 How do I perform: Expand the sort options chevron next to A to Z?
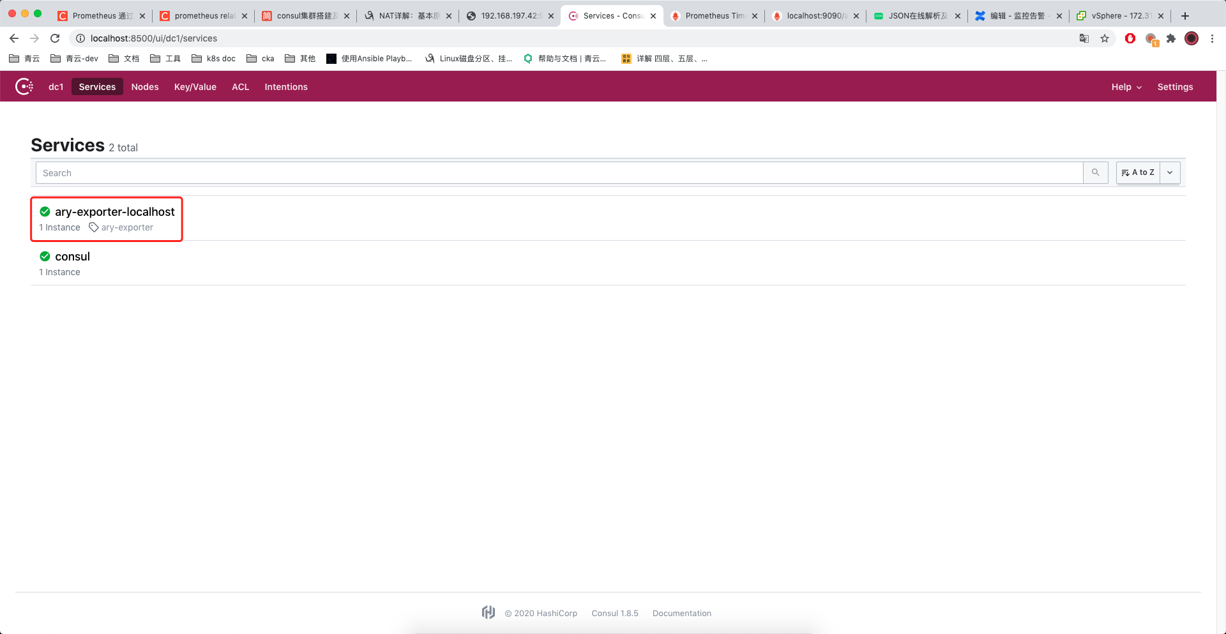[1170, 172]
